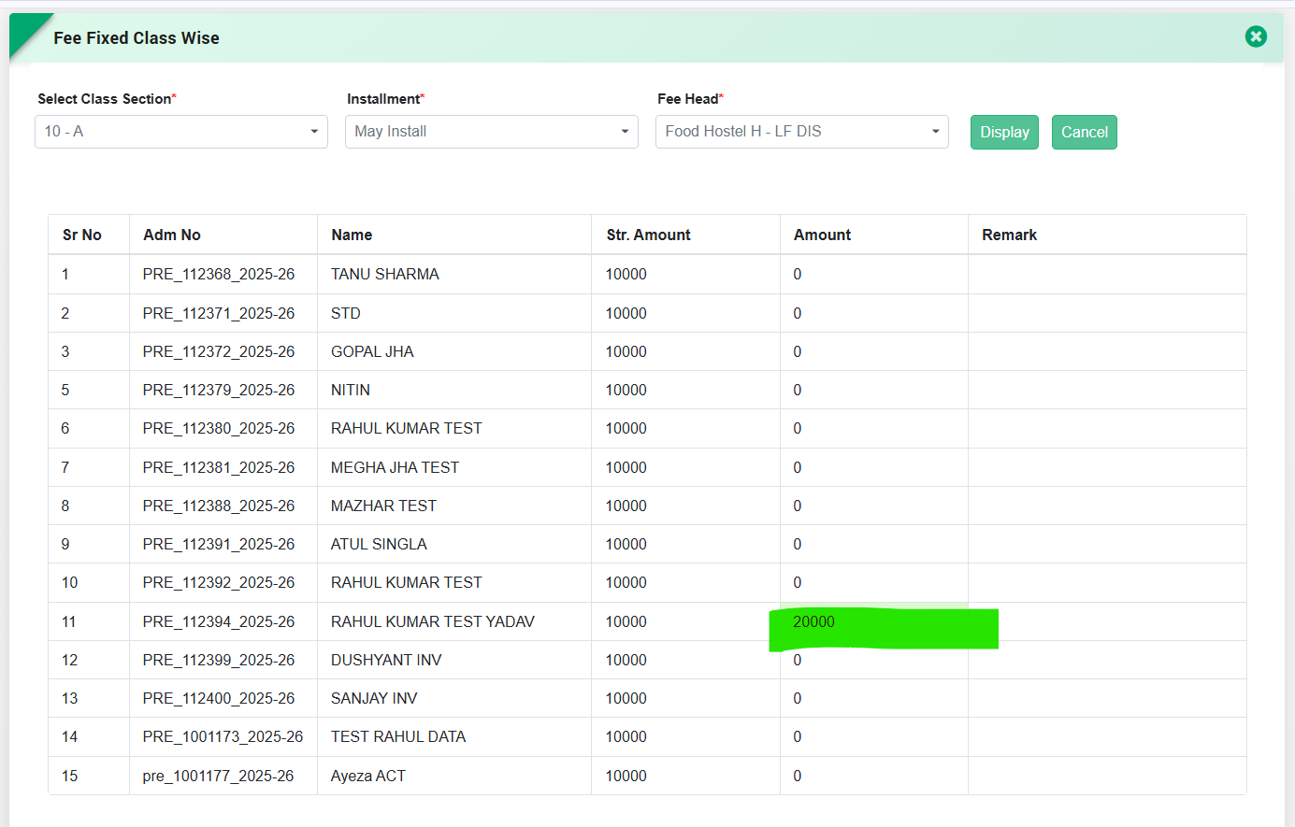Click admission number PRE_112400_2025-26
Image resolution: width=1295 pixels, height=827 pixels.
(x=219, y=698)
